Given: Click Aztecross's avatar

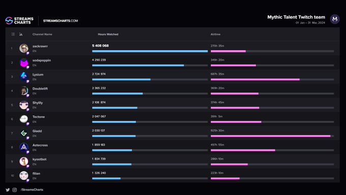Looking at the screenshot, I should point(23,147).
